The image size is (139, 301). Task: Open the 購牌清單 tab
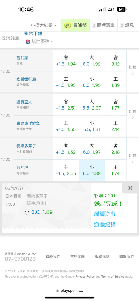103,25
